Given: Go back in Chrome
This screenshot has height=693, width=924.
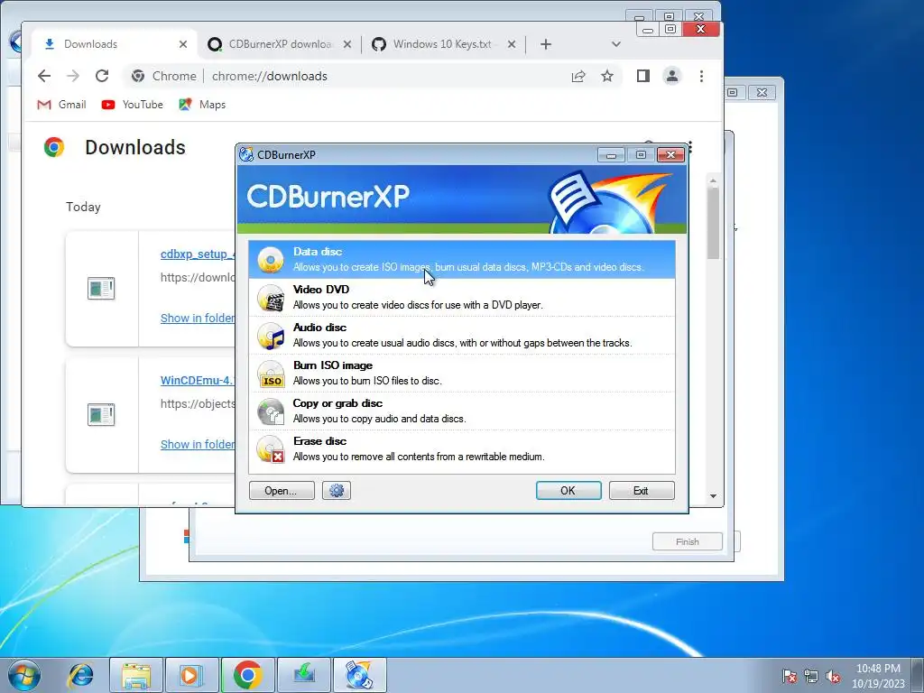Looking at the screenshot, I should [44, 76].
